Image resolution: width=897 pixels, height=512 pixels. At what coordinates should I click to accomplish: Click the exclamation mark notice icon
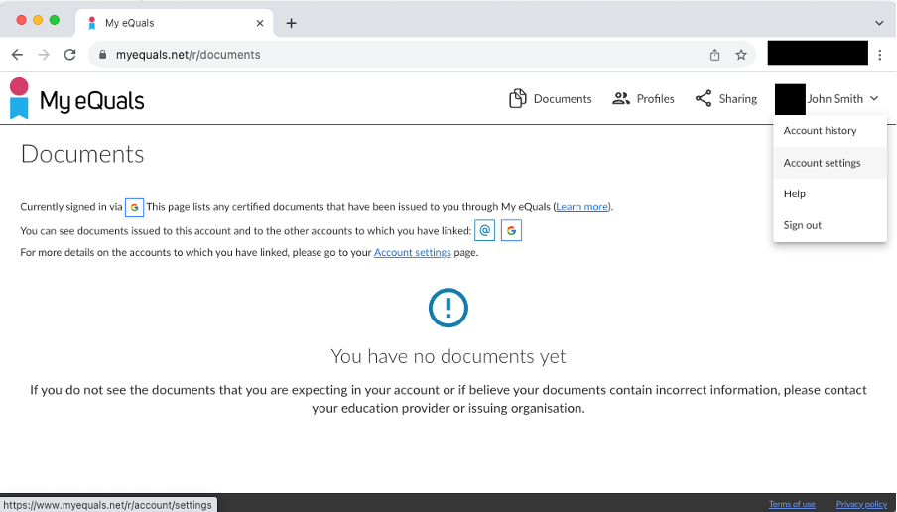[448, 308]
